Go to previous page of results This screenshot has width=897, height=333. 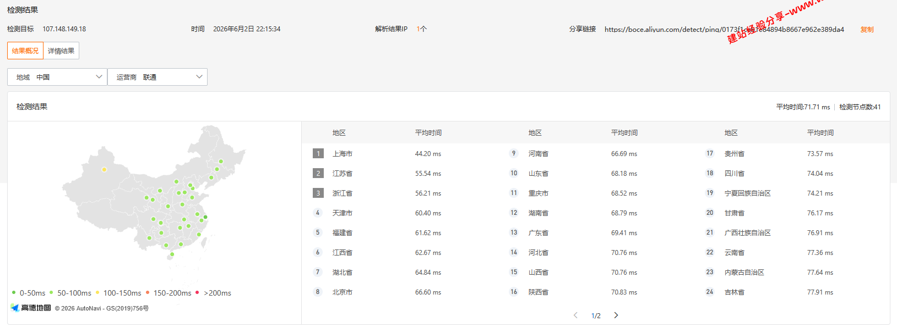pos(575,315)
